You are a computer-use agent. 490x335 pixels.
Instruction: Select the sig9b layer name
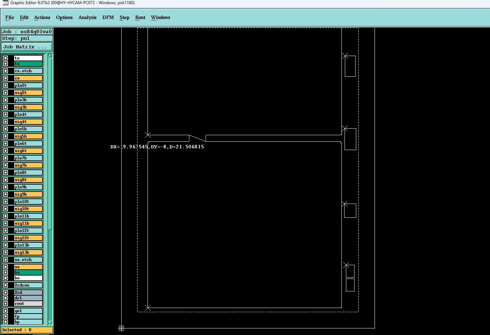28,194
